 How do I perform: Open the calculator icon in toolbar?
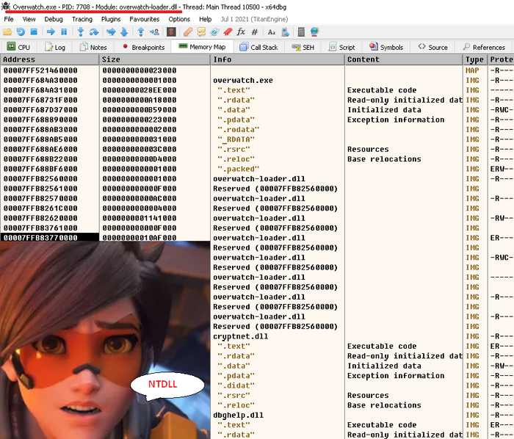[x=301, y=32]
